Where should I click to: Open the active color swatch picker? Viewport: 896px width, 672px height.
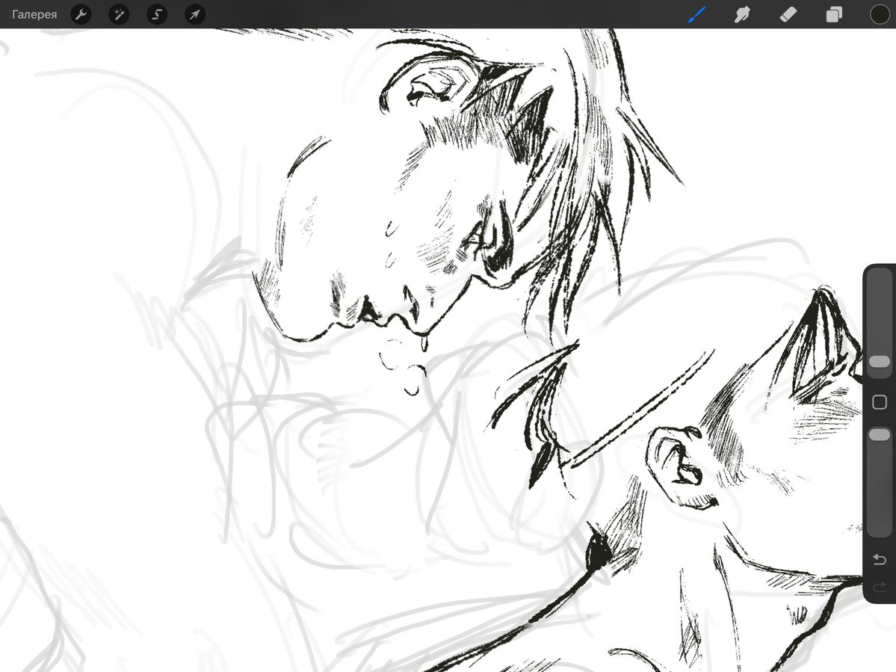tap(880, 14)
